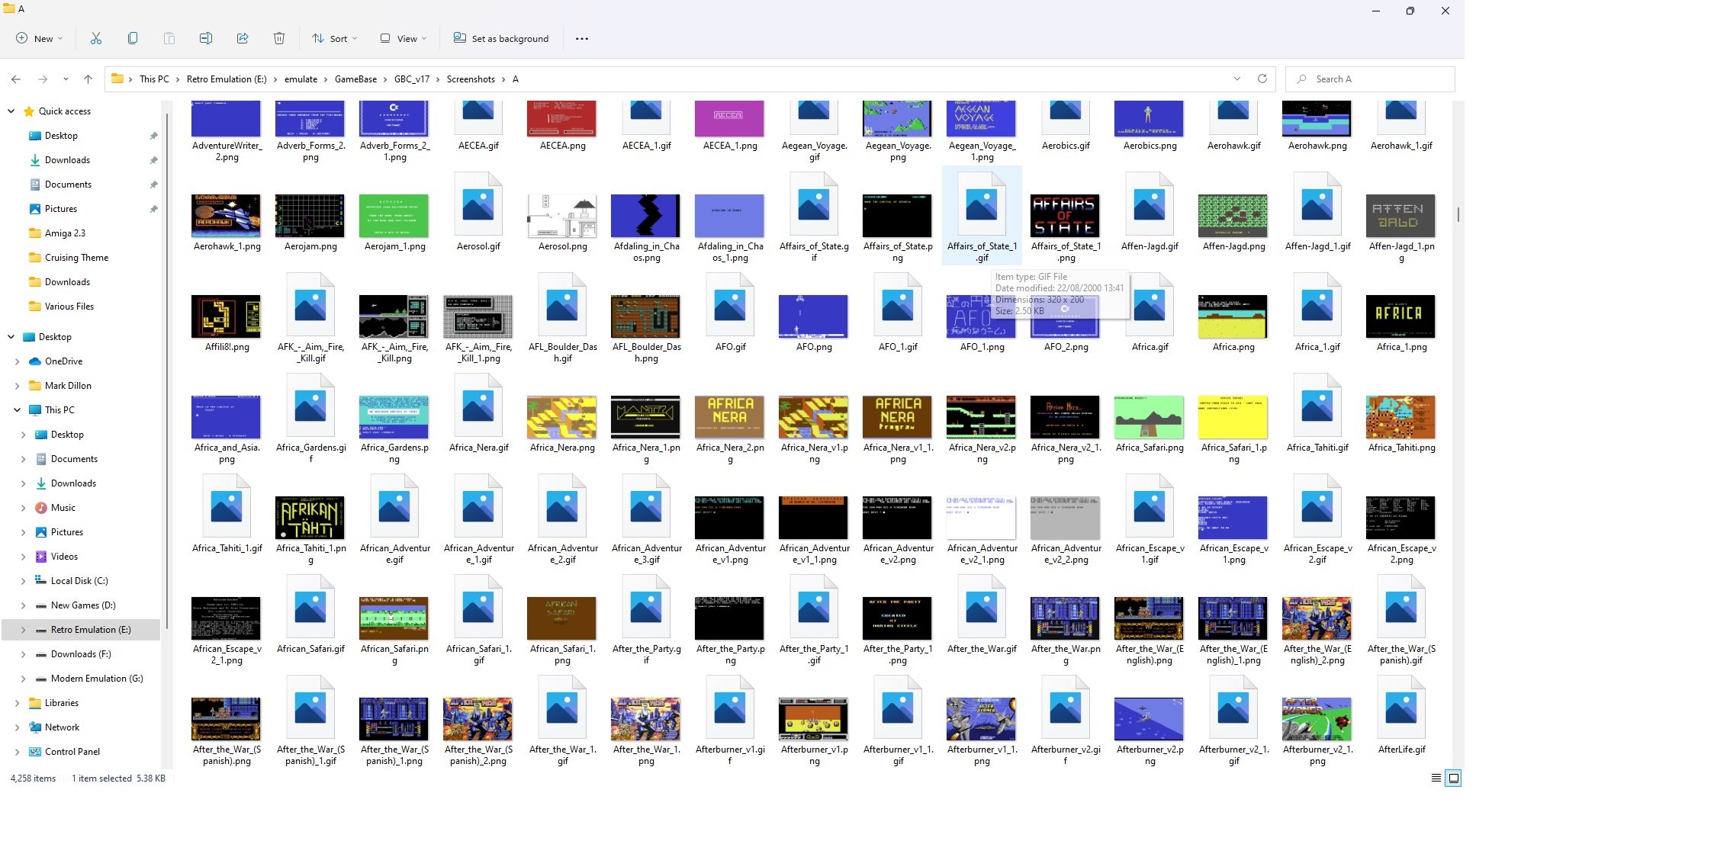Image resolution: width=1730 pixels, height=841 pixels.
Task: Refresh the current folder view
Action: click(x=1262, y=79)
